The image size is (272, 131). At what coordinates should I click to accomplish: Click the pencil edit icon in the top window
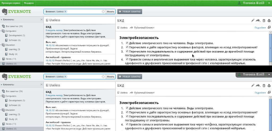pyautogui.click(x=253, y=21)
